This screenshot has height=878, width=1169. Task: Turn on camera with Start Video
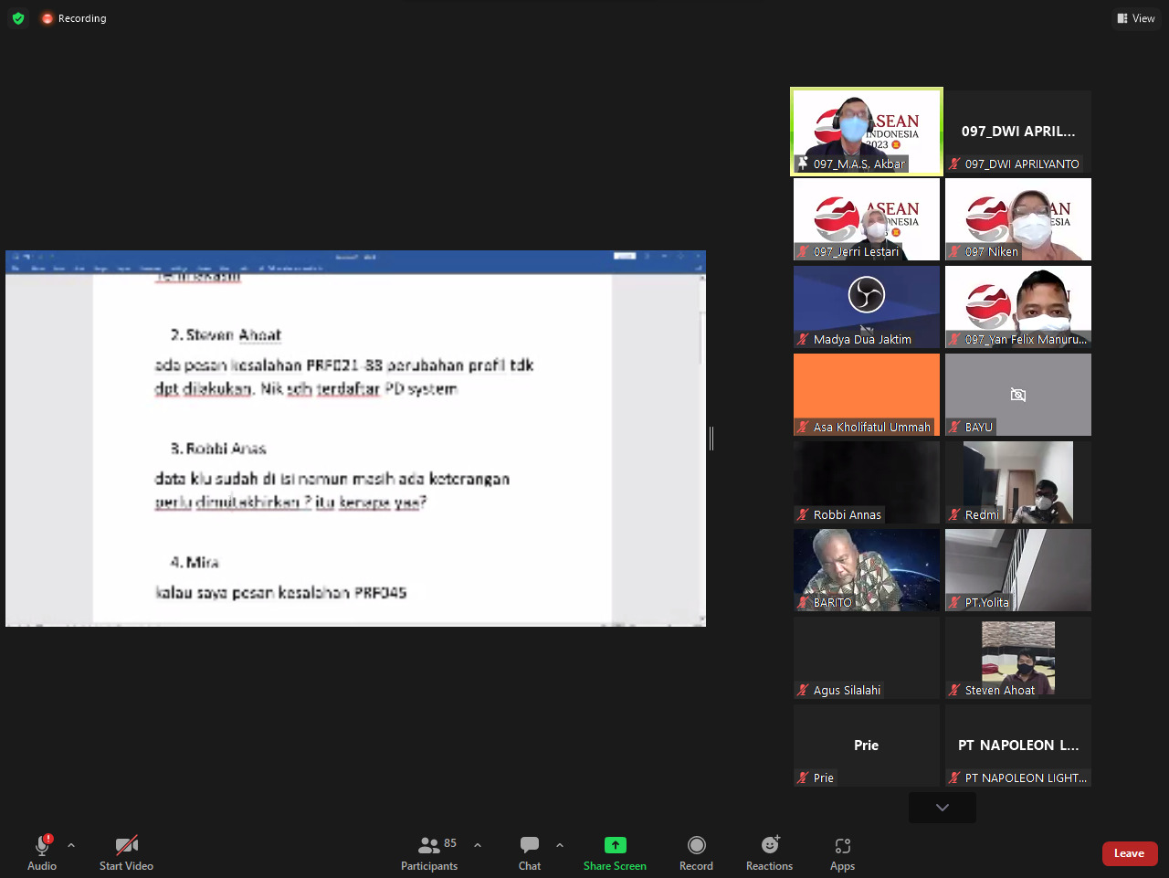126,852
